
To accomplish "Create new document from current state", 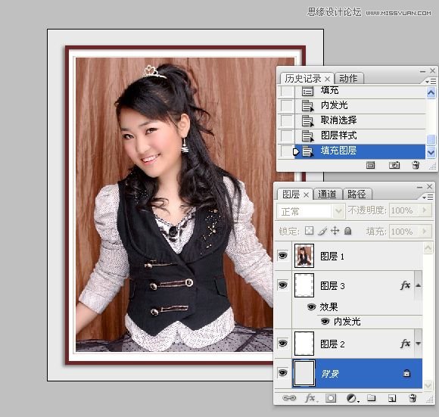I will pos(370,165).
